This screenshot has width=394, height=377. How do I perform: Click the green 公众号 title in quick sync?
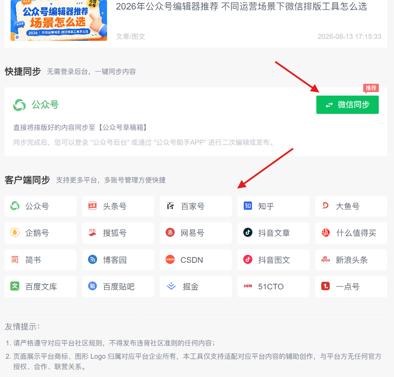[45, 105]
